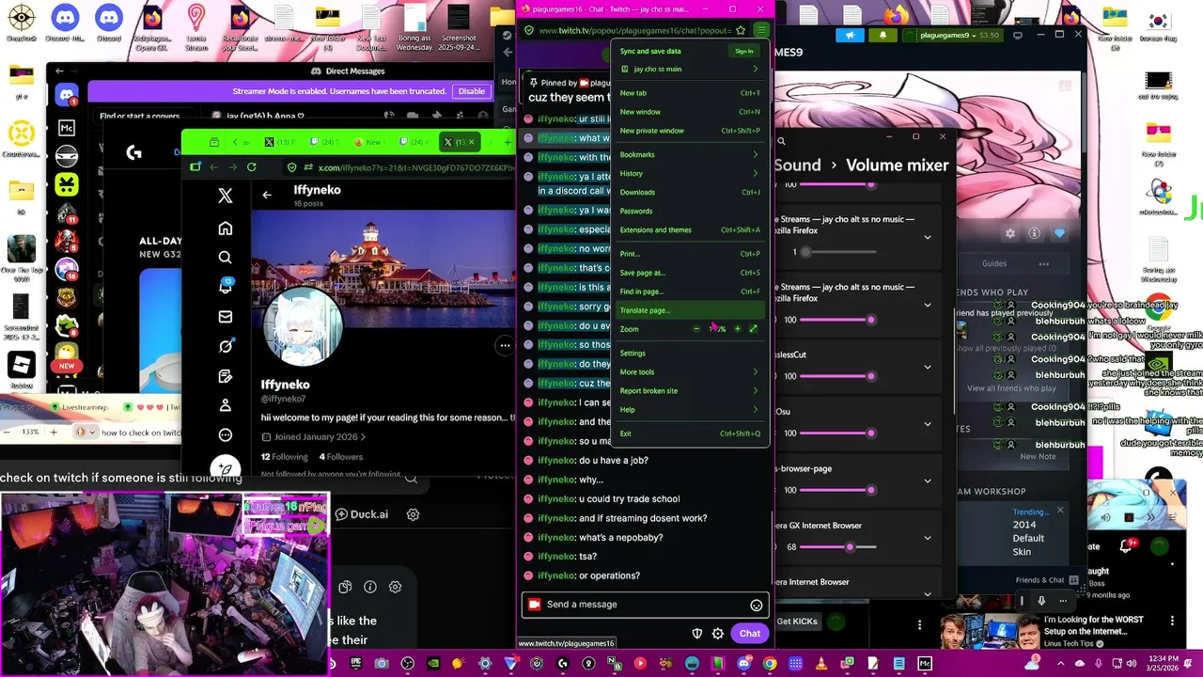The image size is (1203, 677).
Task: Open Iffyneko profile three-dot more button
Action: pos(505,345)
